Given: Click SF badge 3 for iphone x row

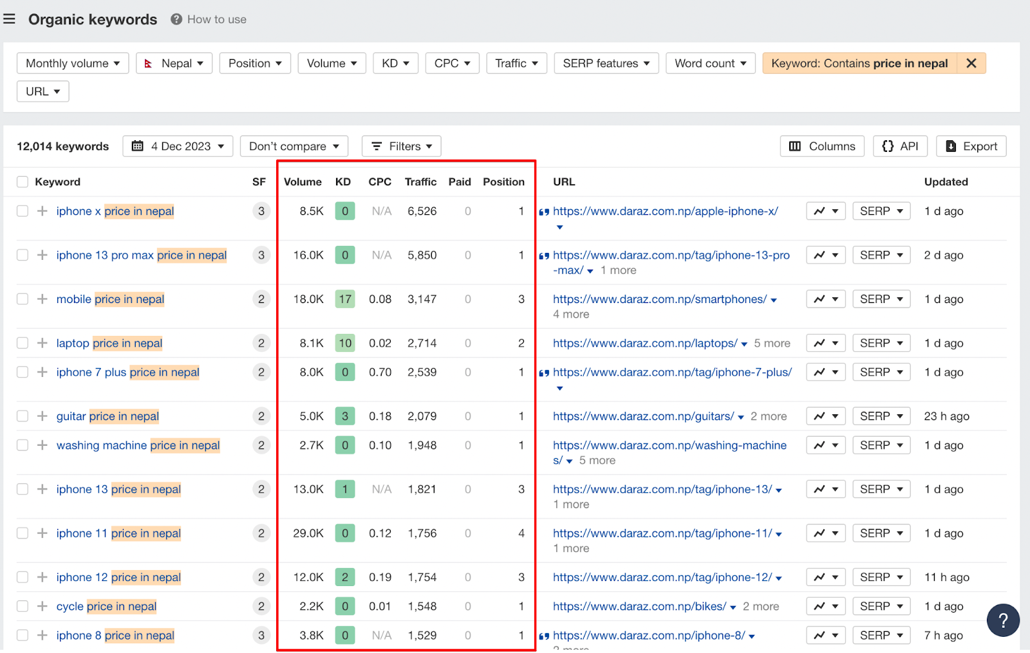Looking at the screenshot, I should [261, 211].
